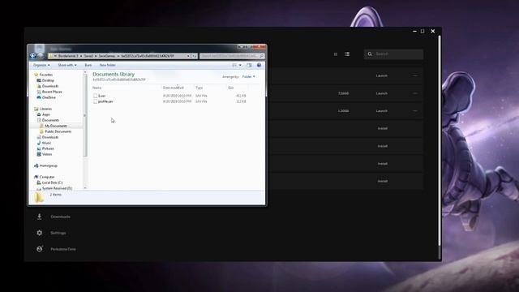Open the Music library
519x292 pixels.
point(47,143)
